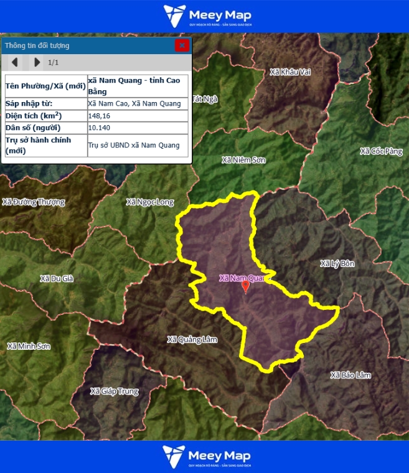
Task: Select the Xã Cốc Pàng commune label
Action: tap(381, 151)
